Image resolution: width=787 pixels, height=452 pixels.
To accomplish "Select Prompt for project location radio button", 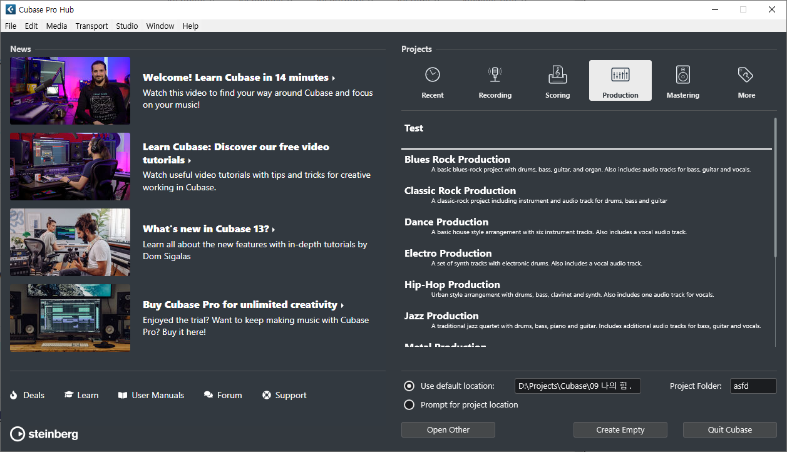I will [409, 404].
